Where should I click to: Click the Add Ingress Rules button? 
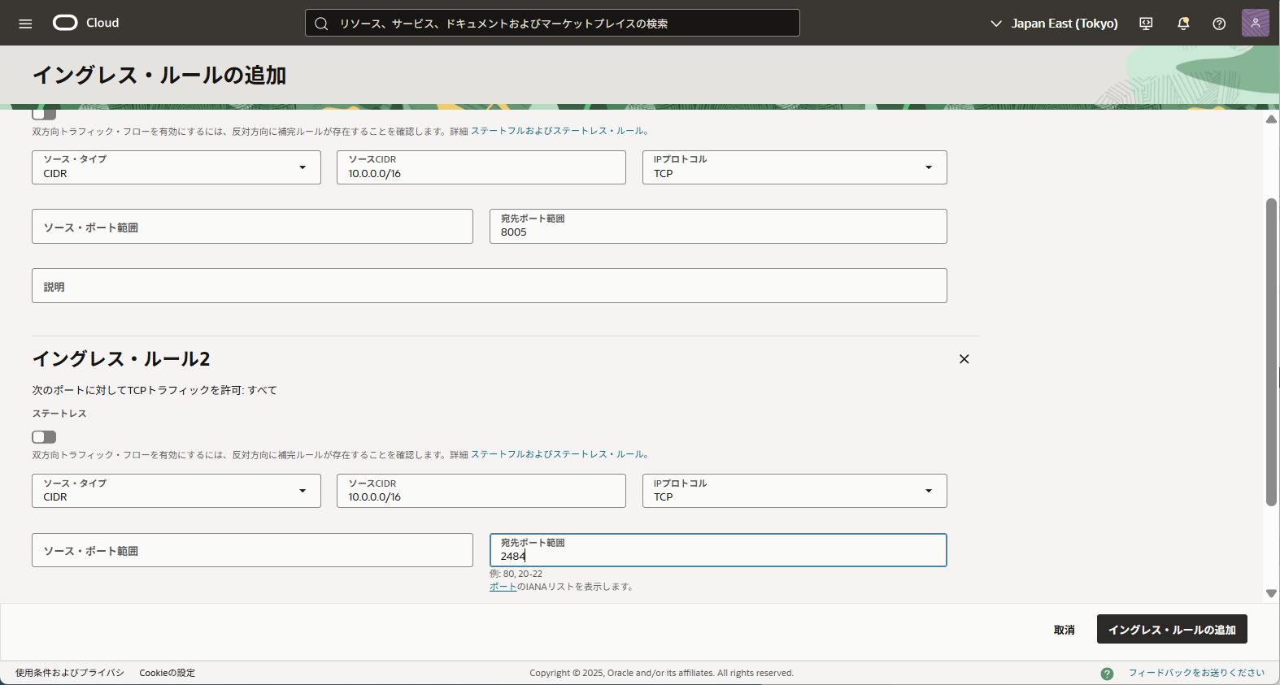point(1172,630)
